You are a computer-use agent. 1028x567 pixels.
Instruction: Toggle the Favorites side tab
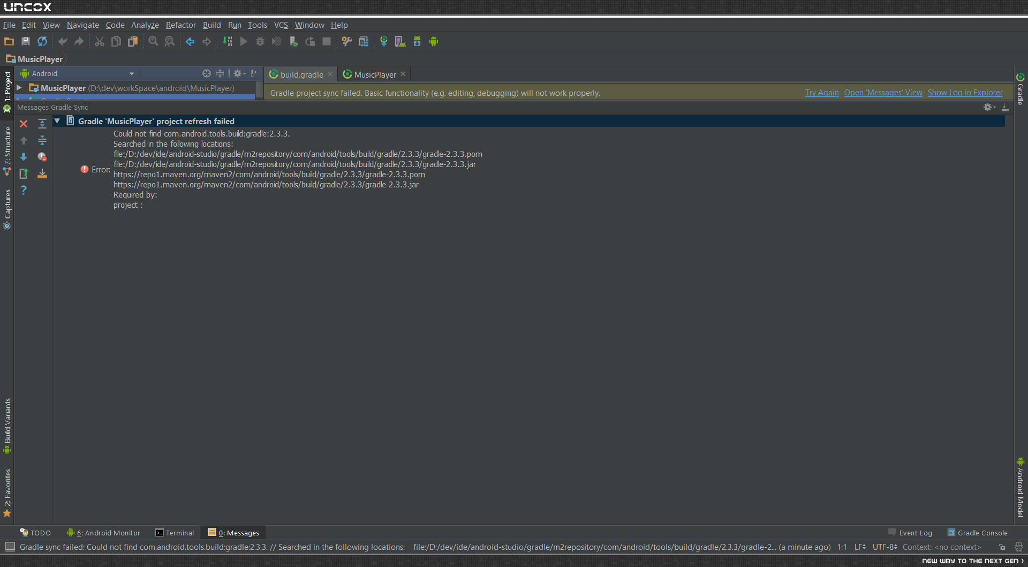[7, 493]
